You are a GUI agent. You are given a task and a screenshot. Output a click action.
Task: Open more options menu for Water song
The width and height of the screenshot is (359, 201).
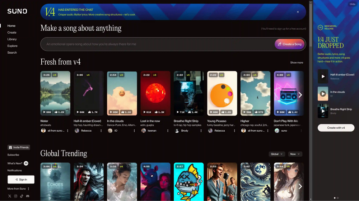click(x=67, y=131)
